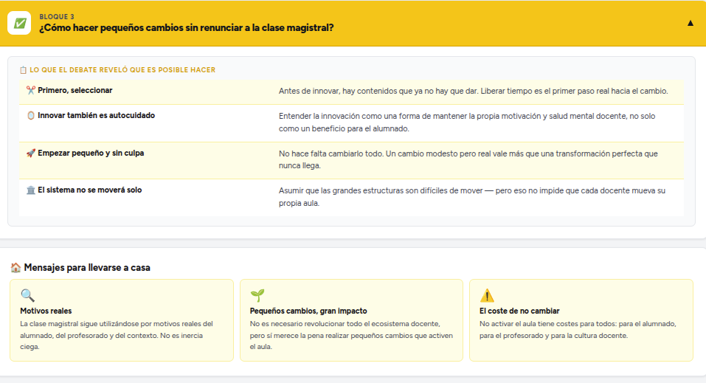Click the seedling icon in Pequeños cambios card
The width and height of the screenshot is (706, 383).
pyautogui.click(x=257, y=296)
